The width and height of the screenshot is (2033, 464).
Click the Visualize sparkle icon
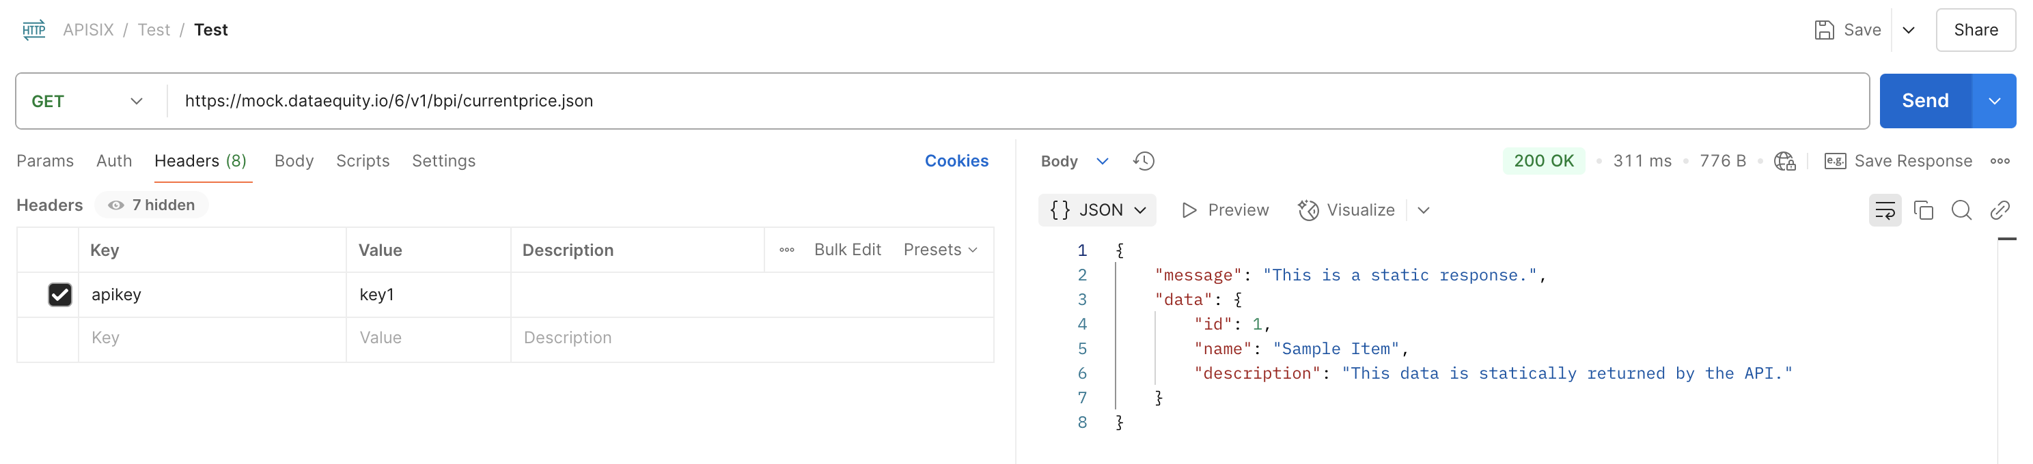1308,210
